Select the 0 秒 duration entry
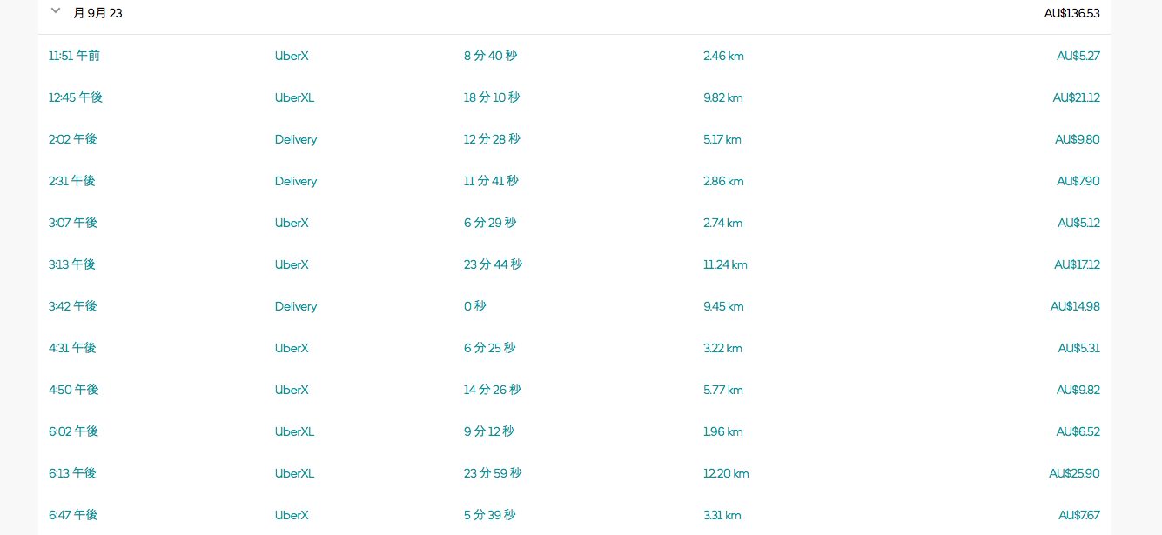 [x=475, y=306]
